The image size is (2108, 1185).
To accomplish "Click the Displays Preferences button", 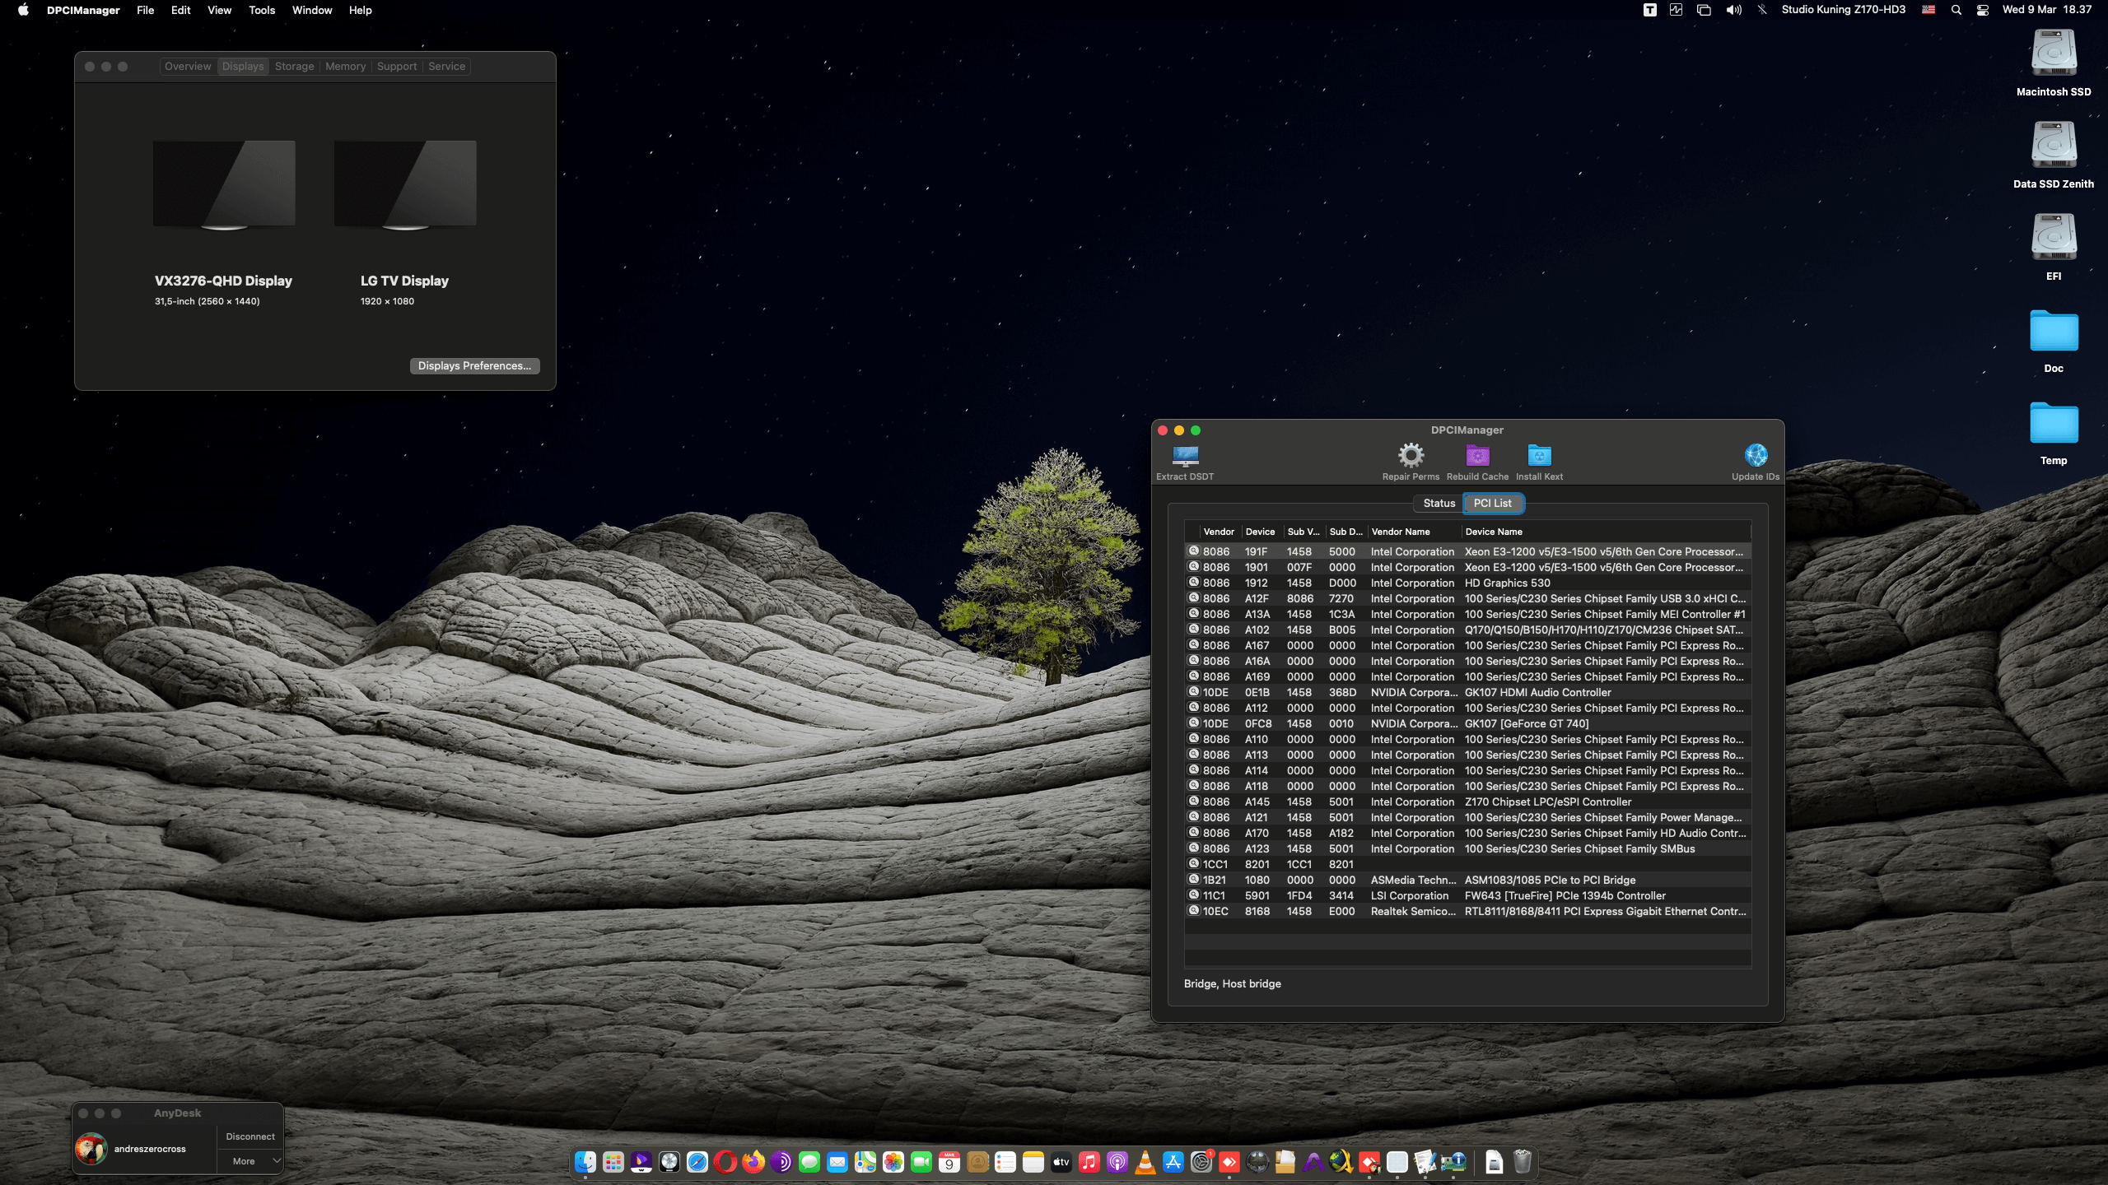I will click(x=474, y=365).
